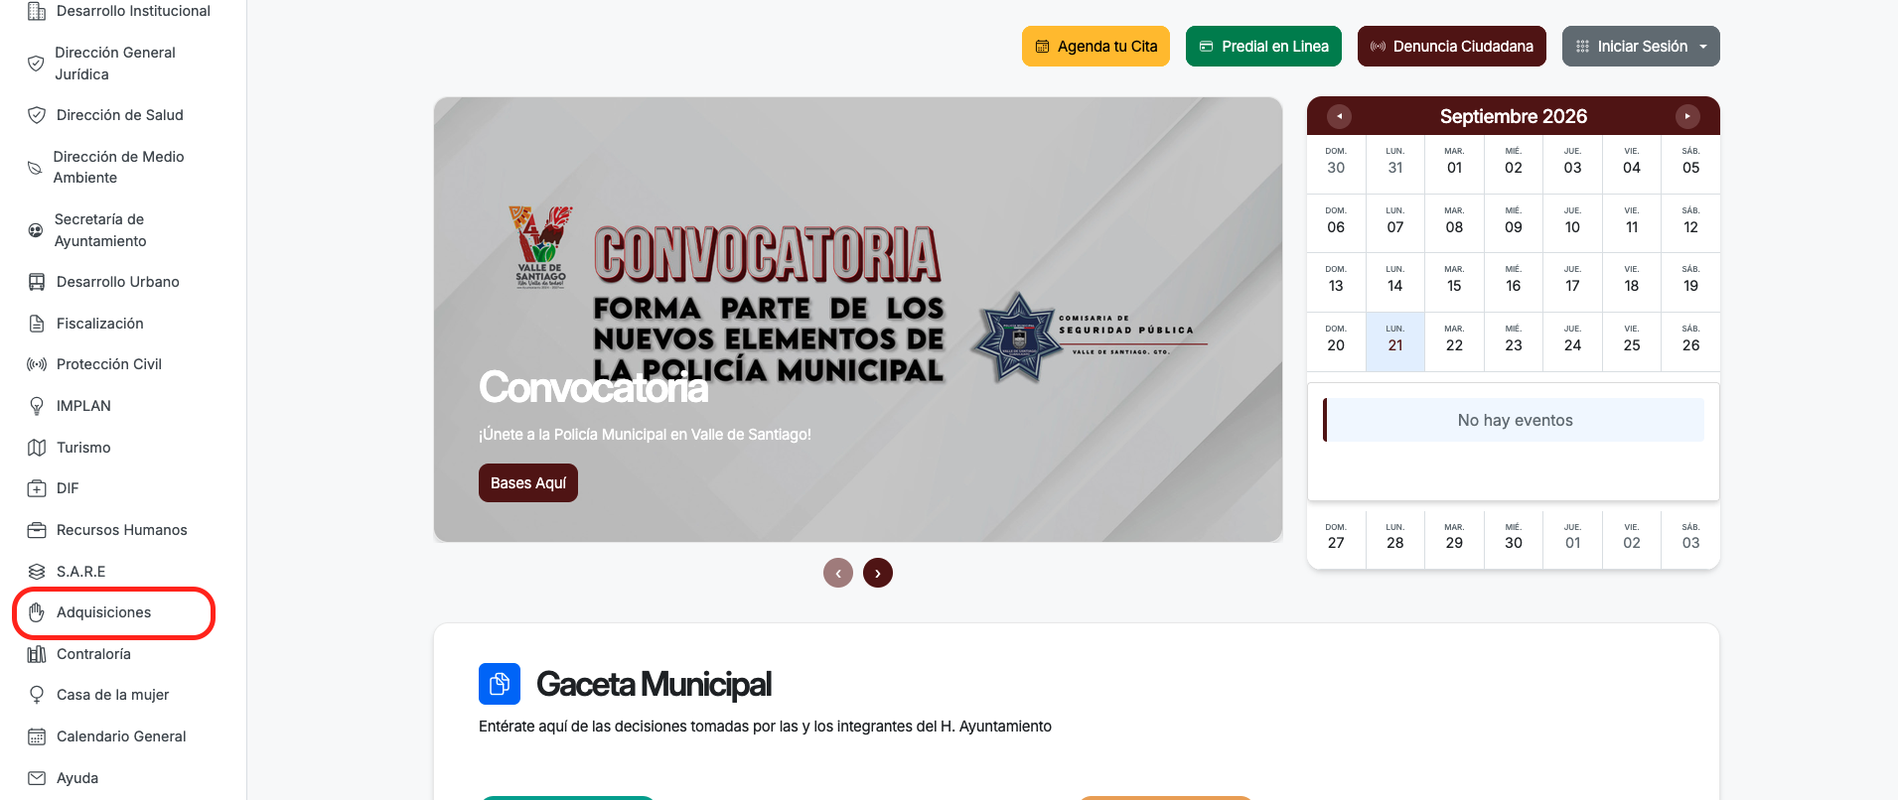
Task: Click the calendar icon beside Calendario General
Action: 37,736
